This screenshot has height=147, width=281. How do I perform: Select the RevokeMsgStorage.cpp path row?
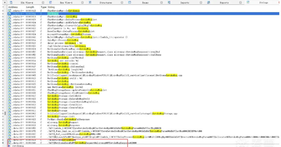143,113
